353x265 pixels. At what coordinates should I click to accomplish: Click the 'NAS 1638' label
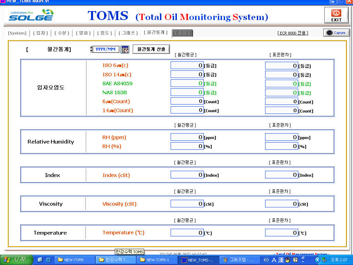coord(114,92)
